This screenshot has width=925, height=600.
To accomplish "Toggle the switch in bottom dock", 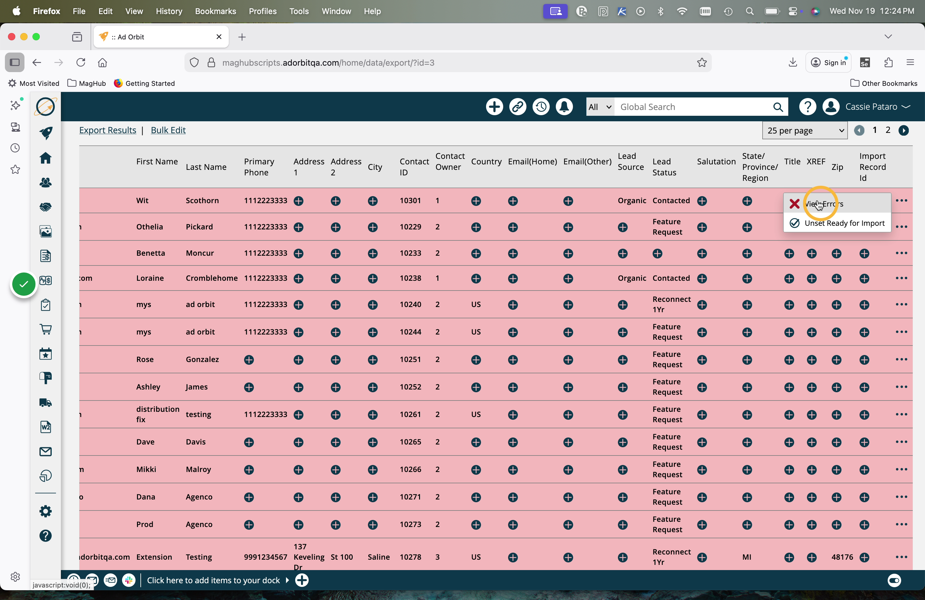I will [x=894, y=580].
